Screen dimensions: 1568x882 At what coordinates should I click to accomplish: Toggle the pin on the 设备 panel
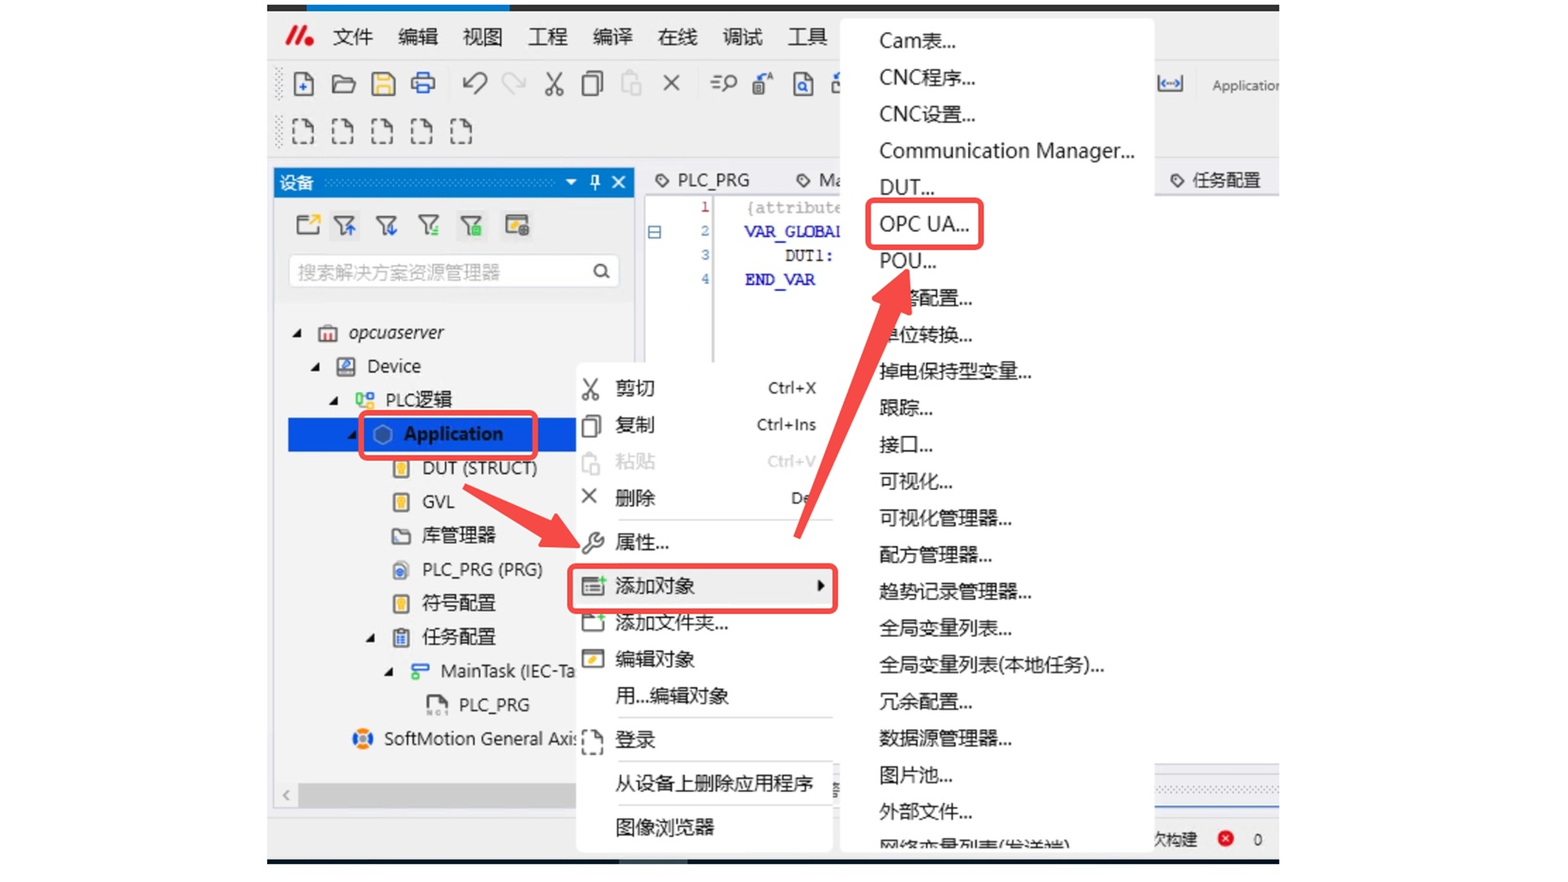[595, 182]
